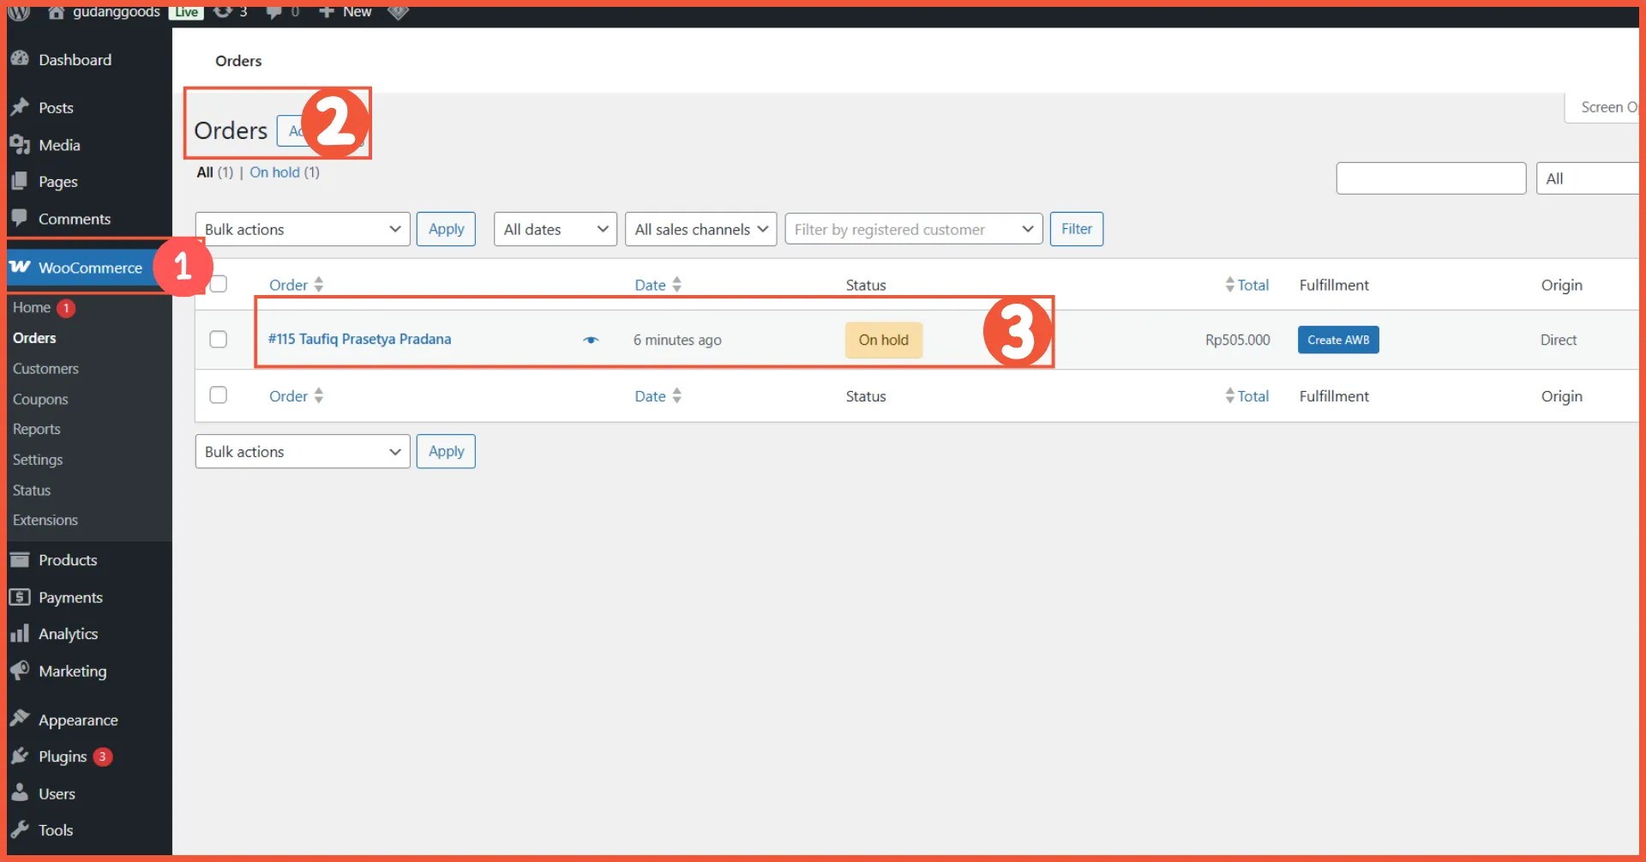Screen dimensions: 1646x862
Task: Click the order preview eye icon
Action: pos(591,340)
